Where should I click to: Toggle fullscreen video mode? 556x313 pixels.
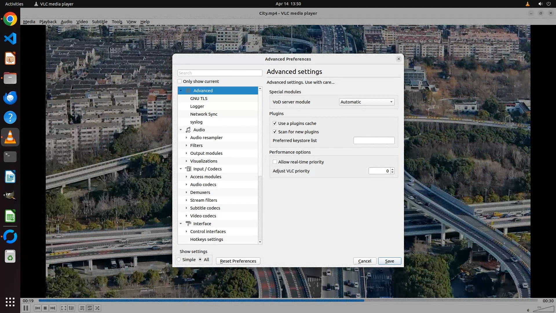click(x=63, y=308)
